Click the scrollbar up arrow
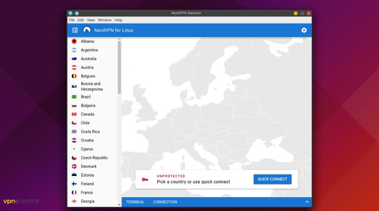The width and height of the screenshot is (379, 211). point(120,39)
